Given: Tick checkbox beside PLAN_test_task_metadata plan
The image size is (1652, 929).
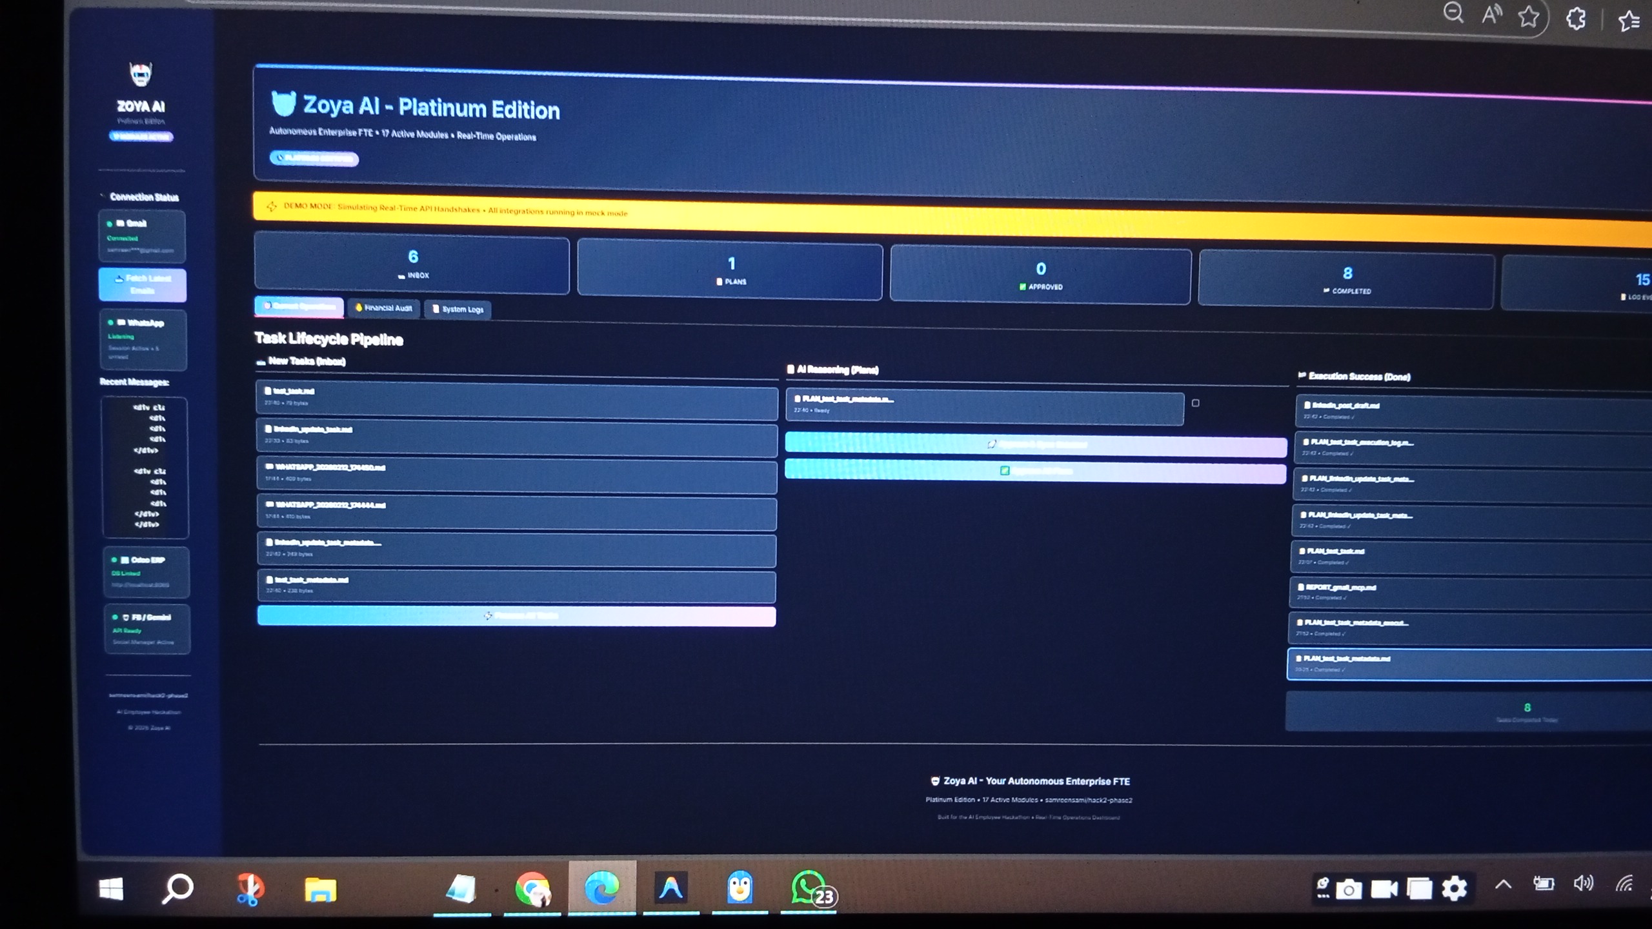Looking at the screenshot, I should tap(1195, 403).
